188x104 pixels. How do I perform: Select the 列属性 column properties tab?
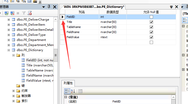(x=68, y=83)
